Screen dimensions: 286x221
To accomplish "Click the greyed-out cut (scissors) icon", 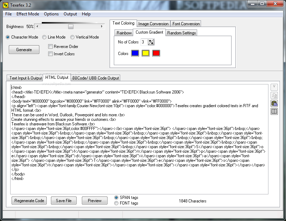I will [274, 87].
